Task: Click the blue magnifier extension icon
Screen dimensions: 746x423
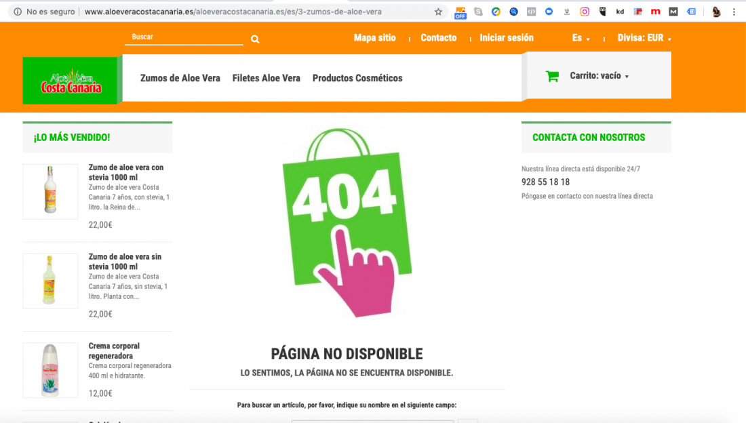Action: tap(514, 12)
